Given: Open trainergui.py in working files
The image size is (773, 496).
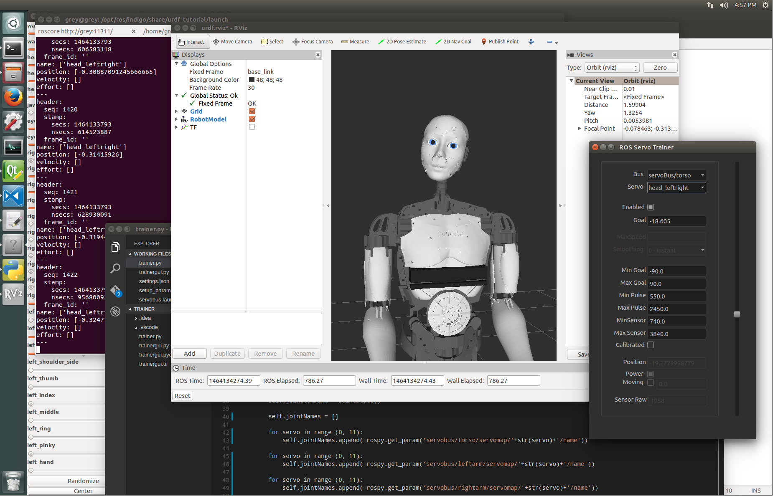Looking at the screenshot, I should coord(154,272).
